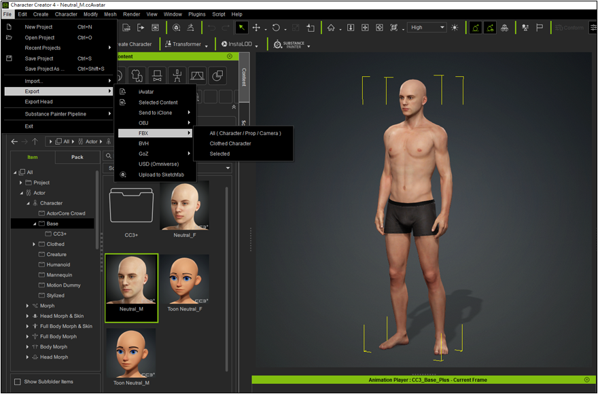Viewport: 598px width, 394px height.
Task: Select USD (Omniverse) export option
Action: click(x=159, y=164)
